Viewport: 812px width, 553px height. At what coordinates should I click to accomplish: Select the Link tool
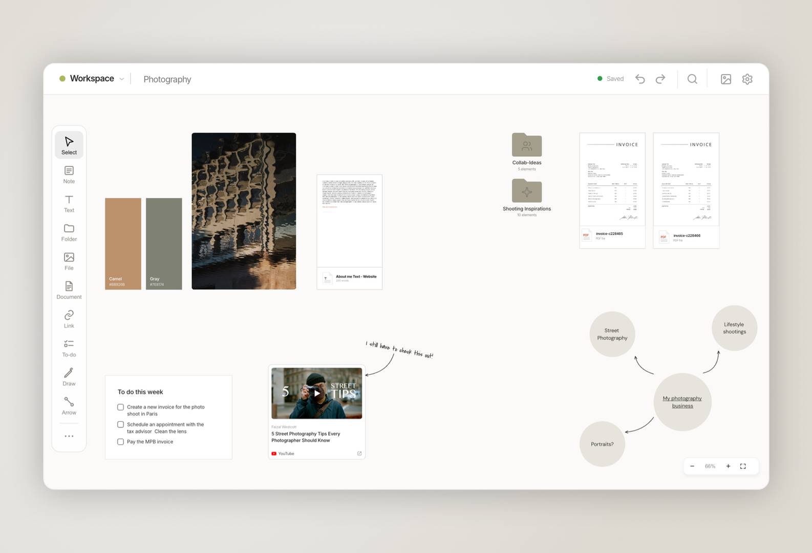(x=69, y=319)
